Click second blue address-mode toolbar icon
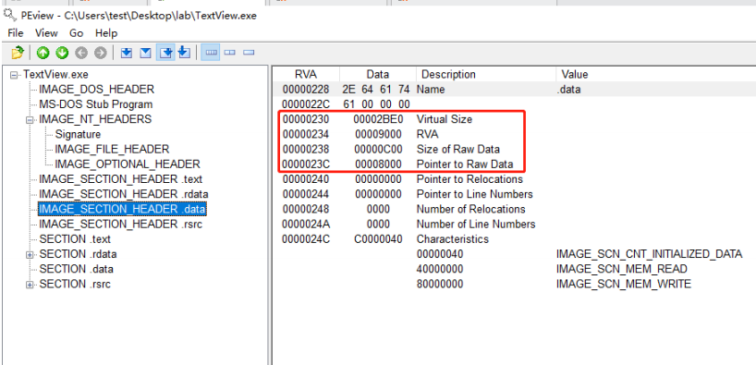 146,53
